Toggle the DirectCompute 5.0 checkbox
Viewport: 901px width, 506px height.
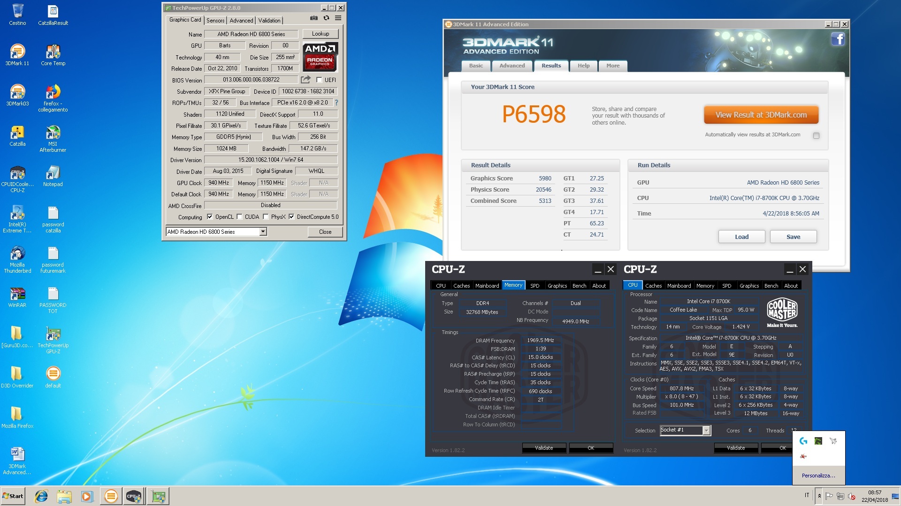(291, 217)
